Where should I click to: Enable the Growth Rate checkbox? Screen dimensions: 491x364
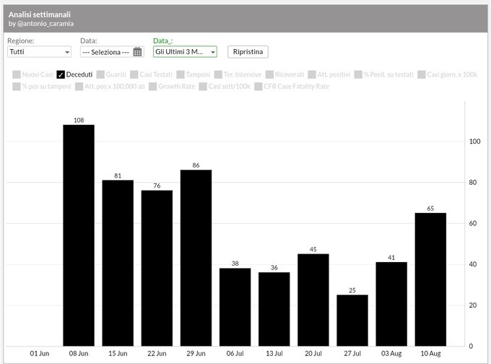153,87
